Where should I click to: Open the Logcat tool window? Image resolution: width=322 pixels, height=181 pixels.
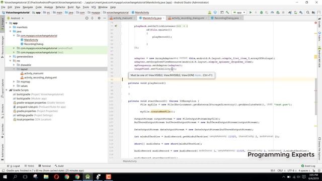click(x=14, y=166)
